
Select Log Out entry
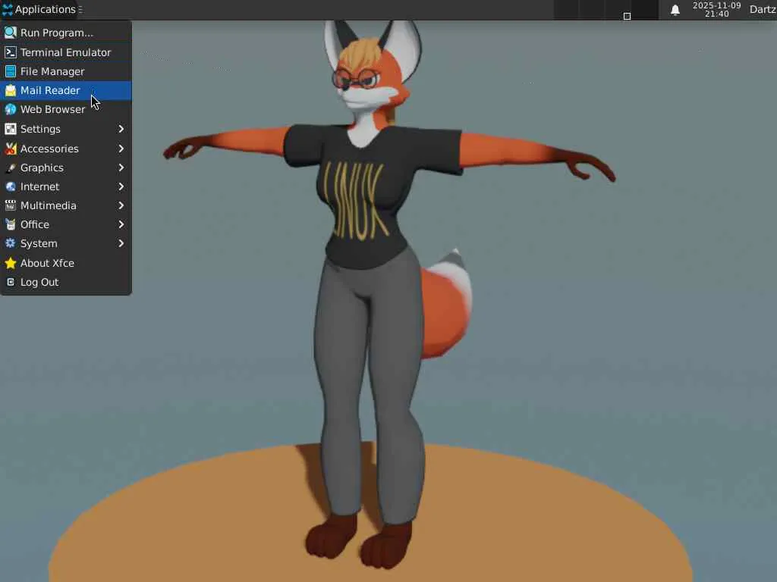pos(66,282)
